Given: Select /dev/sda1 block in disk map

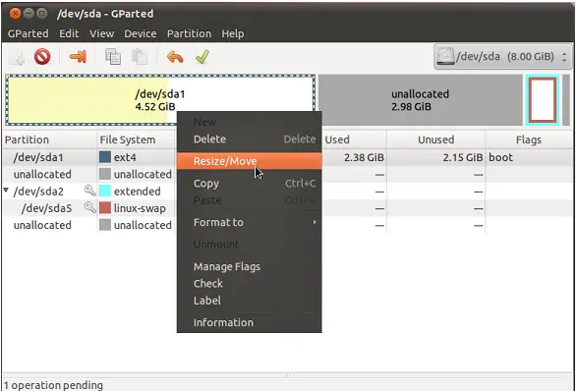Looking at the screenshot, I should [160, 100].
